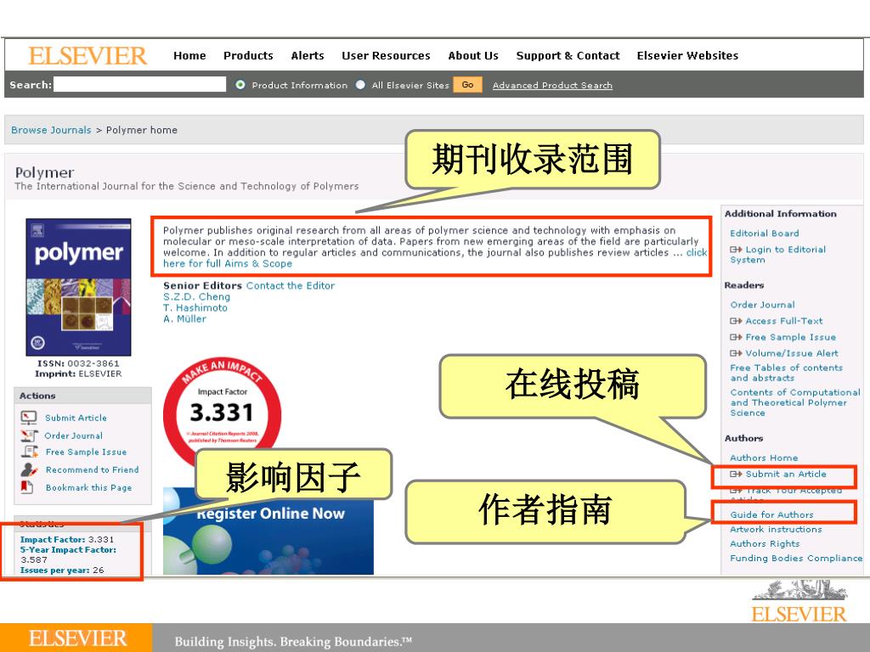Viewport: 870px width, 652px height.
Task: Click Bookmark this Page link
Action: coord(88,487)
